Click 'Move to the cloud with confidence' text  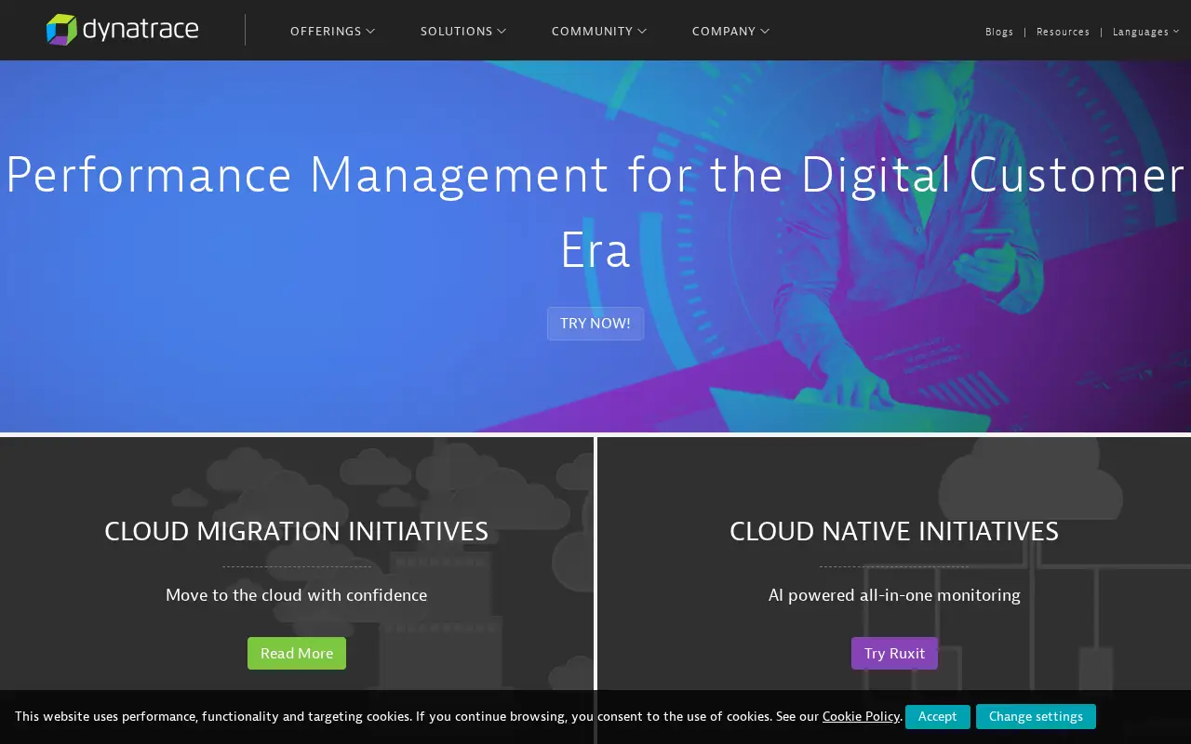[296, 595]
